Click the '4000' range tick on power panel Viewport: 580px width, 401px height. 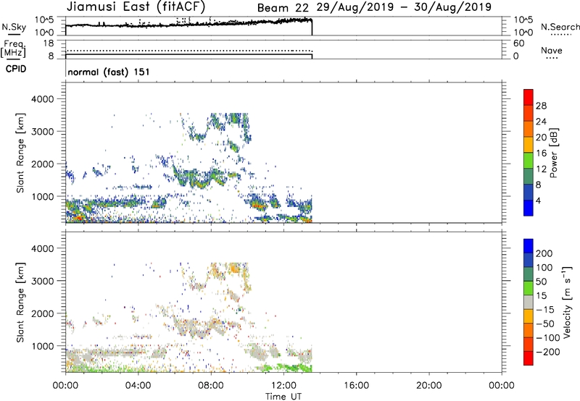point(43,99)
